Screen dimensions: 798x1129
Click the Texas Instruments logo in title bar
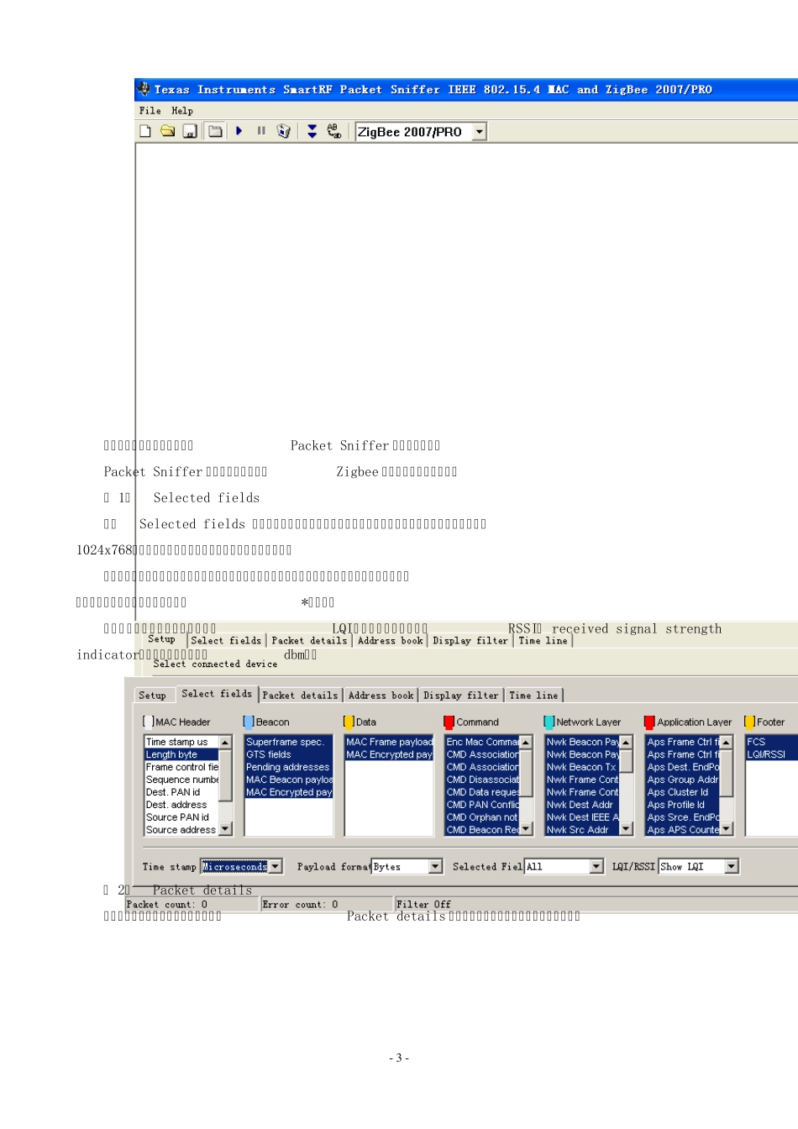click(x=144, y=89)
